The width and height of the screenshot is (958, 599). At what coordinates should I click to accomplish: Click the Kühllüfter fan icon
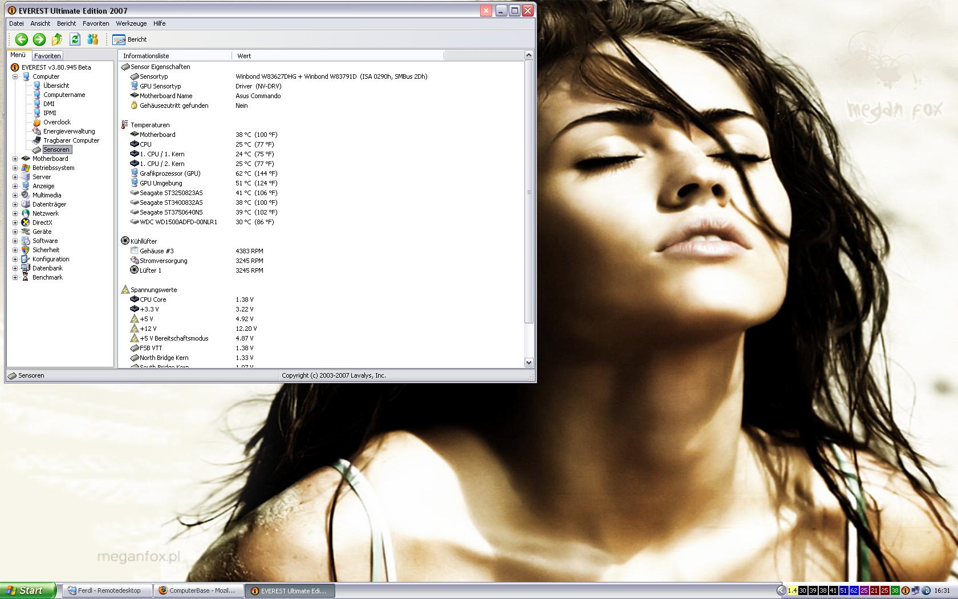coord(125,241)
